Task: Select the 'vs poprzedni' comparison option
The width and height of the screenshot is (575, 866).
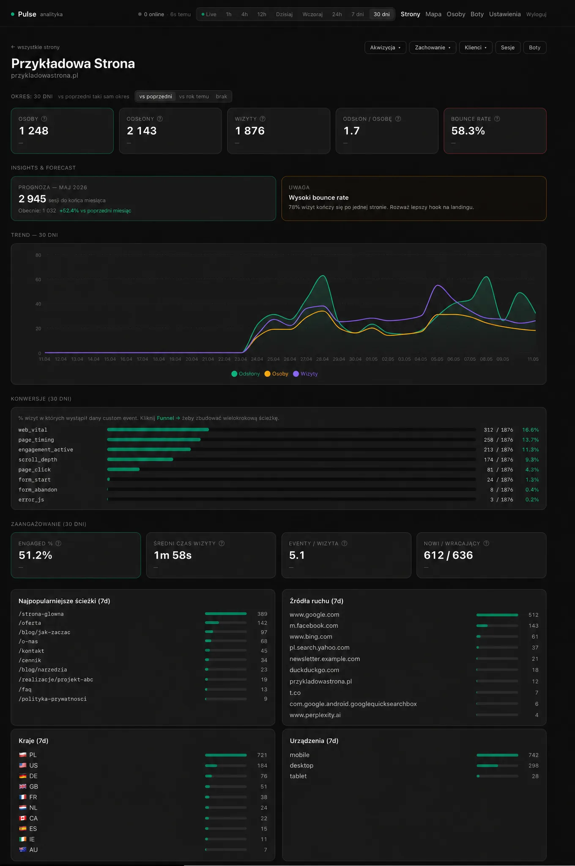Action: [156, 96]
